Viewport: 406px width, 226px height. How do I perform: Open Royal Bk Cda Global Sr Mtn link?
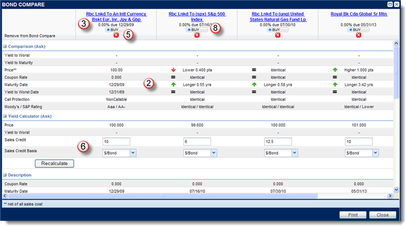359,14
